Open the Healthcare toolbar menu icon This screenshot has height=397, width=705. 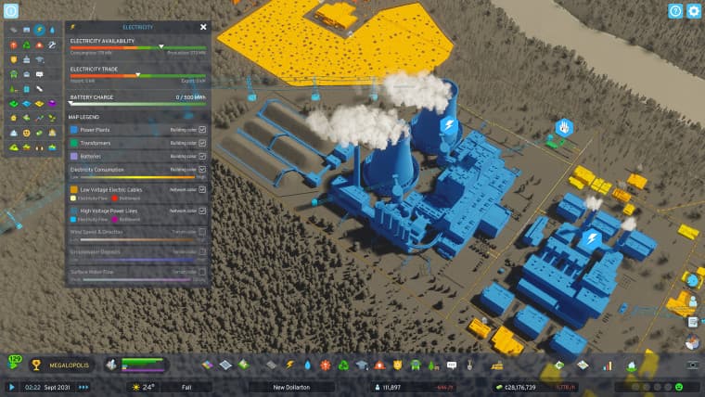click(325, 365)
